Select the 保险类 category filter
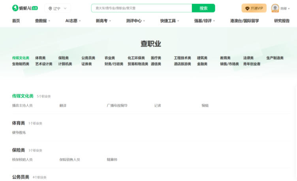Viewport: 297px width, 181px height. pyautogui.click(x=64, y=58)
